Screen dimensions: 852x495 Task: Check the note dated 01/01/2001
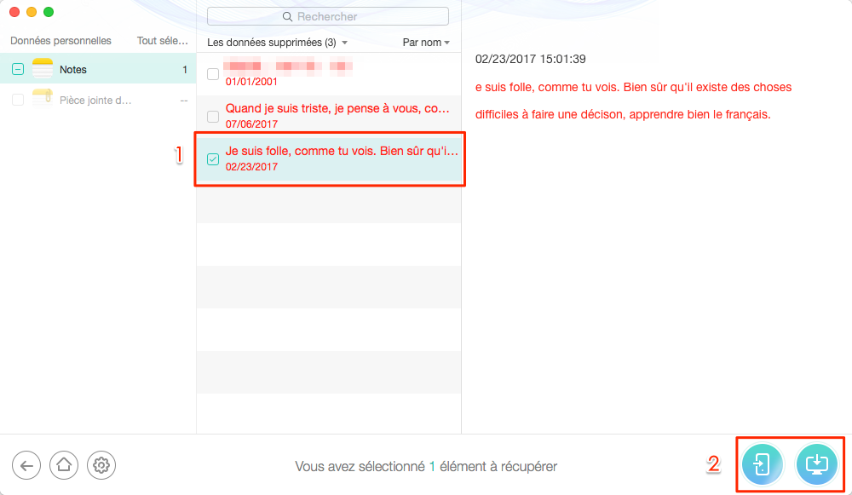213,74
